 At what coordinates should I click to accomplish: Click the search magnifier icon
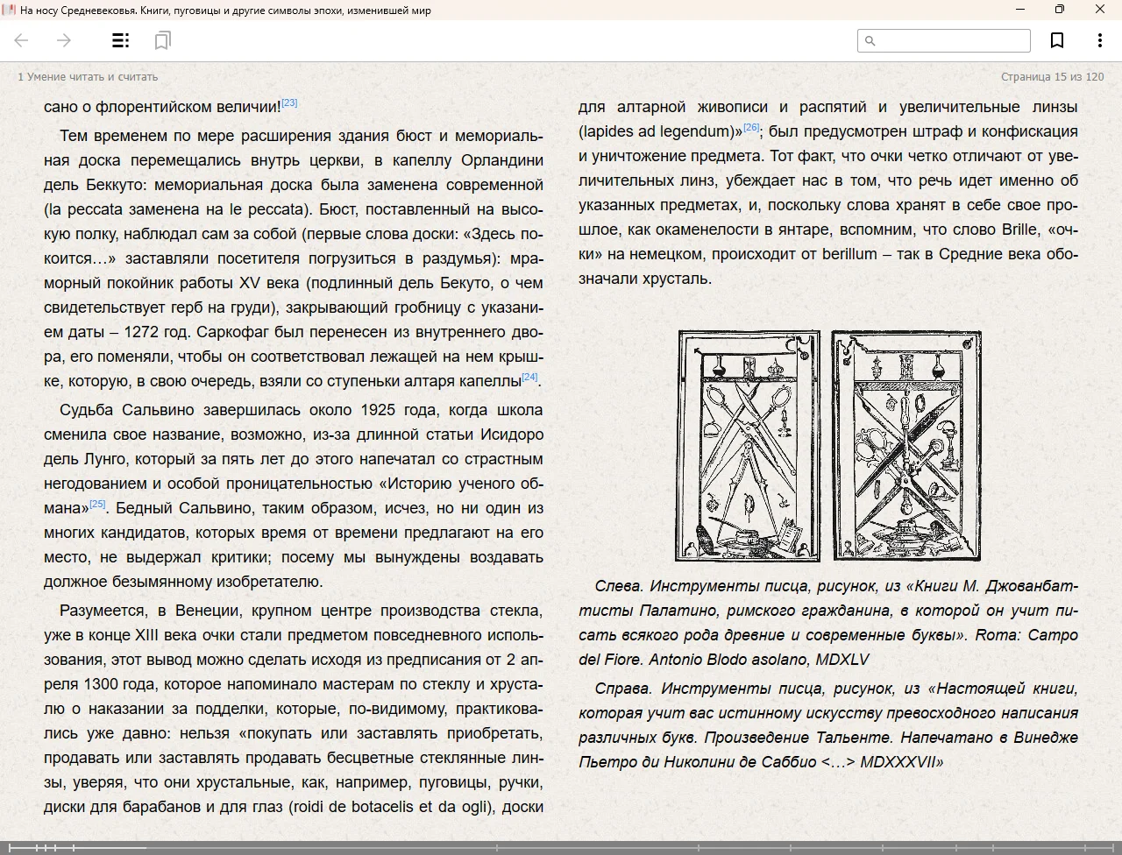point(870,40)
